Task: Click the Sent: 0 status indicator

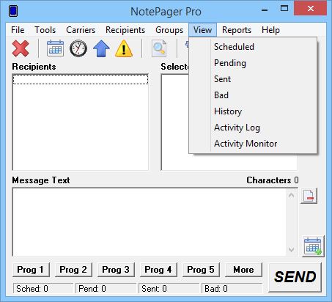Action: (x=169, y=289)
